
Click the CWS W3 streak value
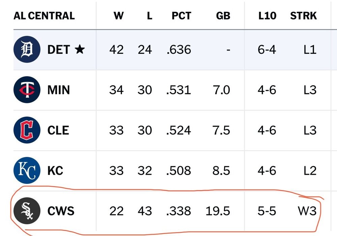pos(307,211)
